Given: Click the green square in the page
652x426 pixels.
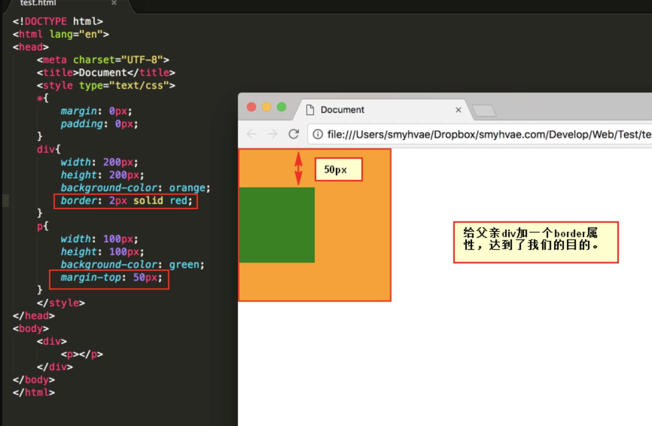Looking at the screenshot, I should (277, 225).
